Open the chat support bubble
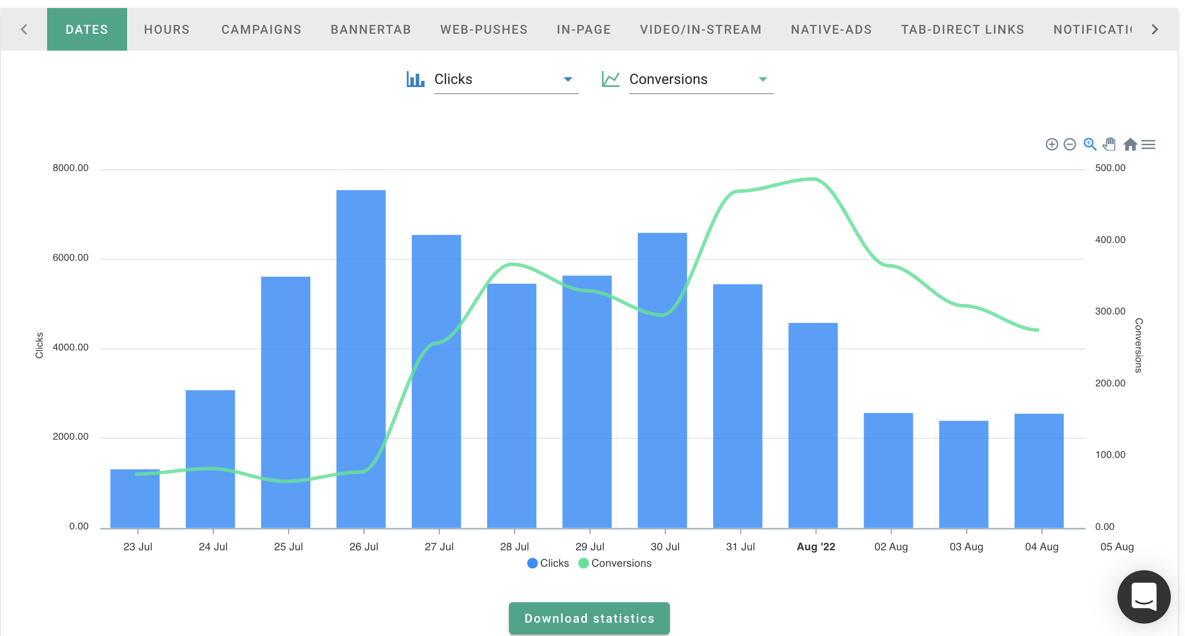1185x636 pixels. pos(1144,596)
